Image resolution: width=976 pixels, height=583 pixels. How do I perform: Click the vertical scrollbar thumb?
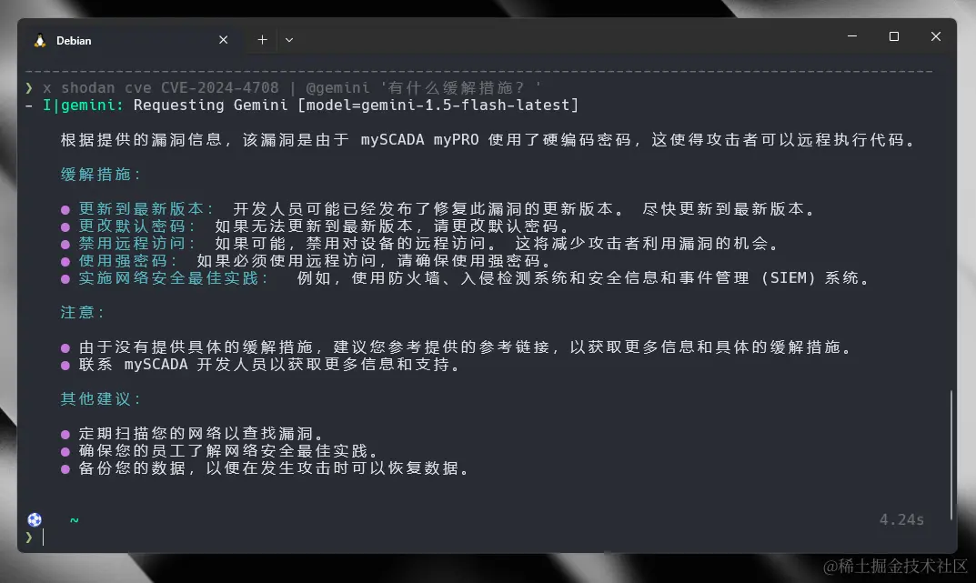pyautogui.click(x=951, y=455)
